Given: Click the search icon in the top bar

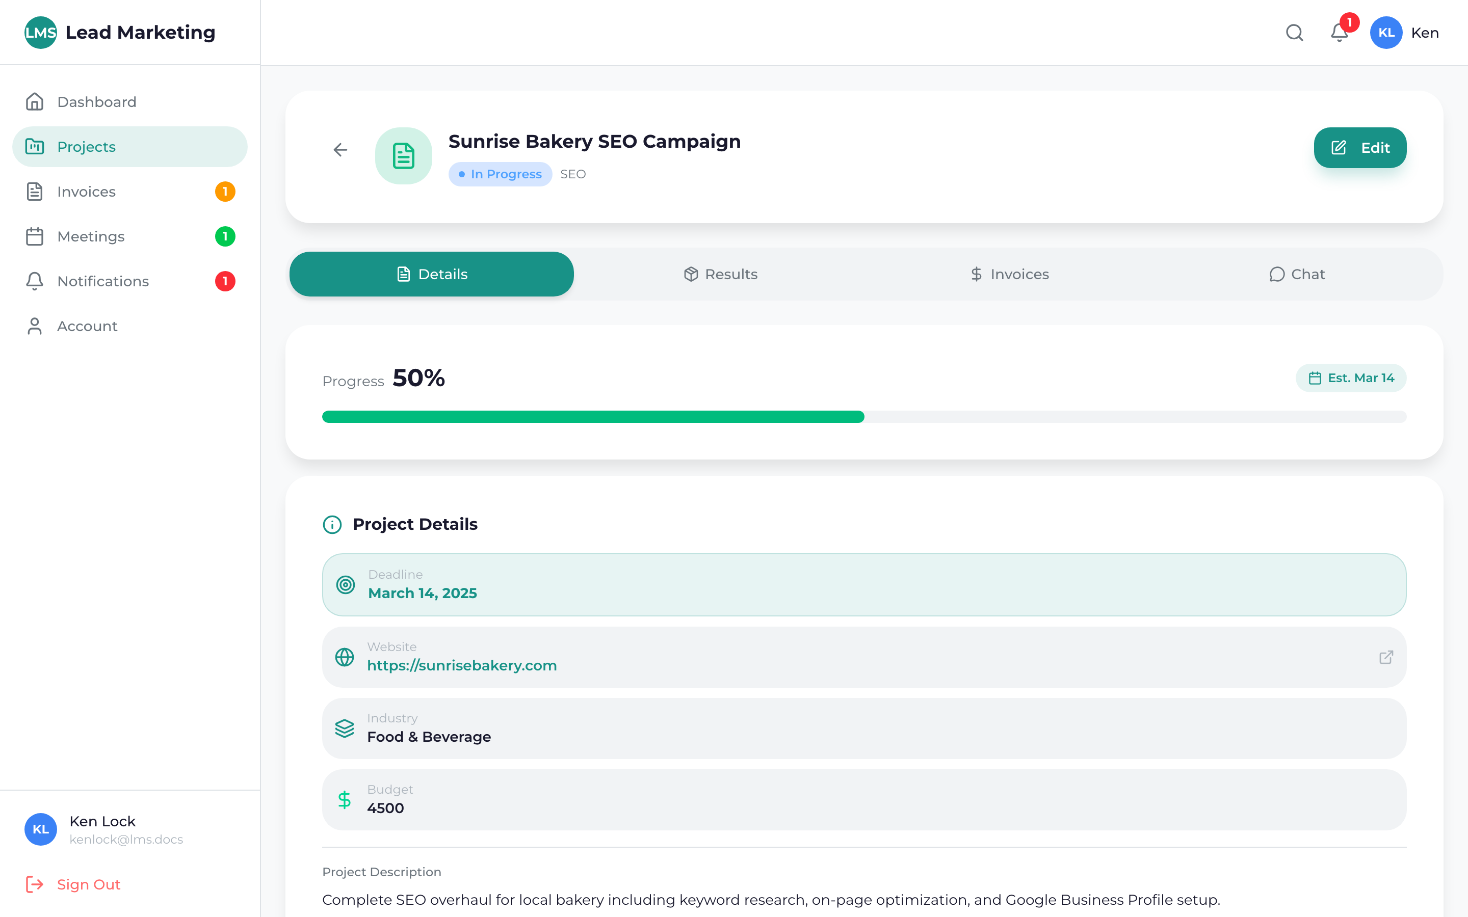Looking at the screenshot, I should tap(1294, 33).
